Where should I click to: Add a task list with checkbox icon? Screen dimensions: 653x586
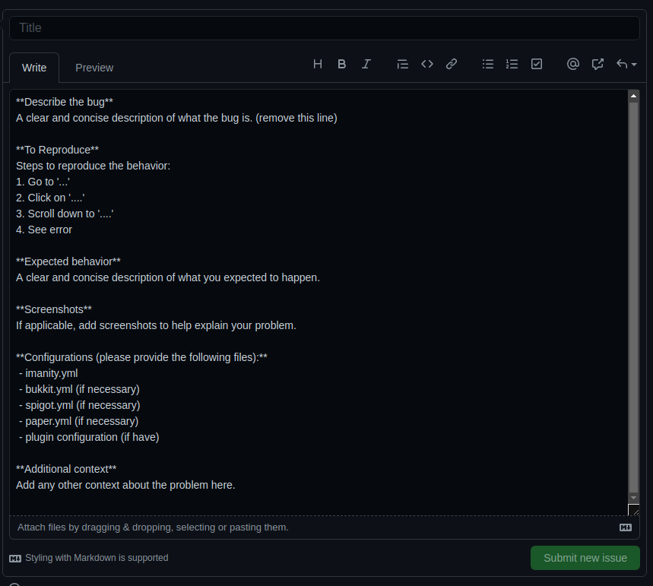537,64
